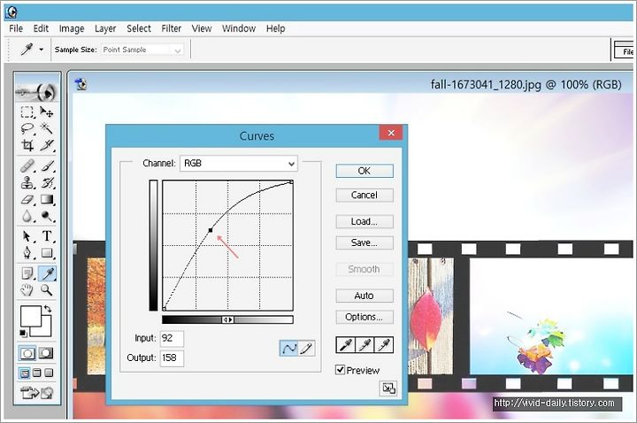The height and width of the screenshot is (423, 637).
Task: Click the Input value field
Action: pyautogui.click(x=172, y=338)
